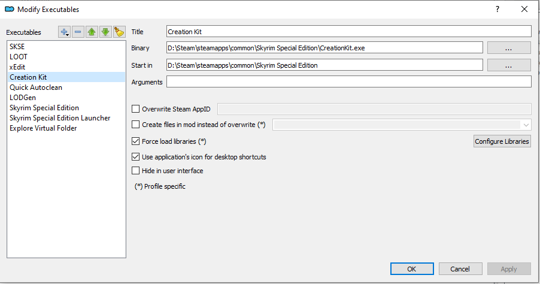Move selected executable down with green arrow
540x284 pixels.
pyautogui.click(x=105, y=32)
